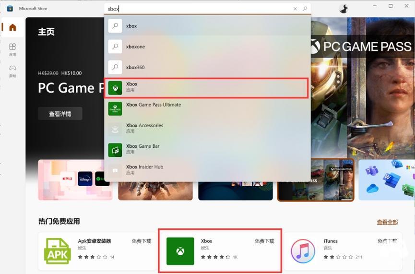Open the streaming apps thumbnail with Netflix
This screenshot has height=274, width=415.
pos(75,180)
